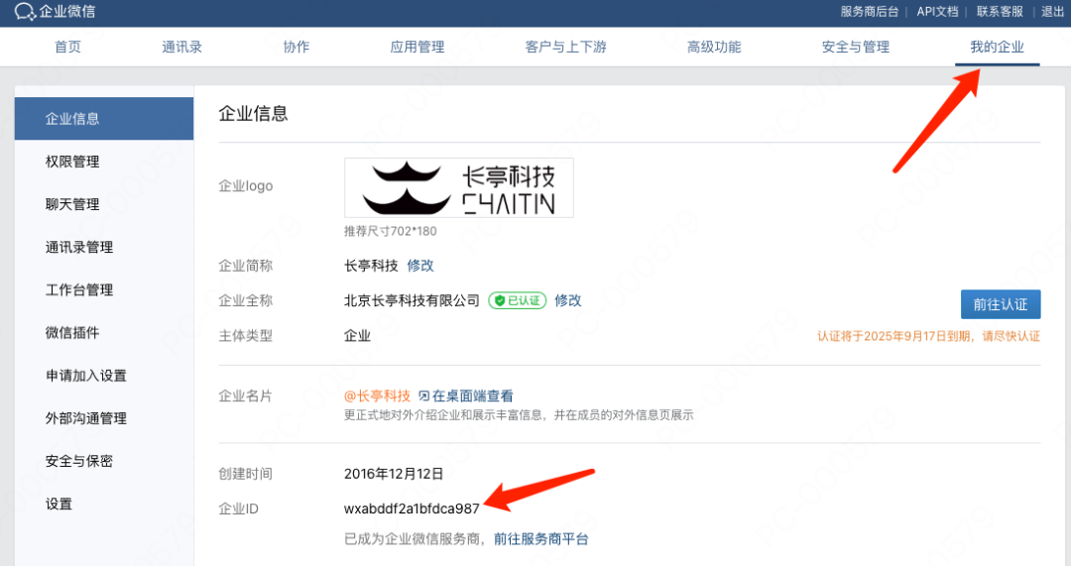Screen dimensions: 1071x566
Task: Open the 安全与管理 tab
Action: tap(855, 48)
